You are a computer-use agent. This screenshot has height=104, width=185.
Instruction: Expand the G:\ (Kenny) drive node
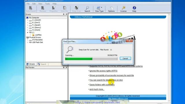28,28
